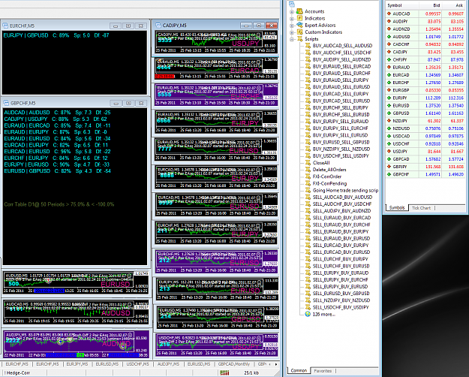The width and height of the screenshot is (469, 377).
Task: Collapse the Scripts tree node
Action: 292,39
